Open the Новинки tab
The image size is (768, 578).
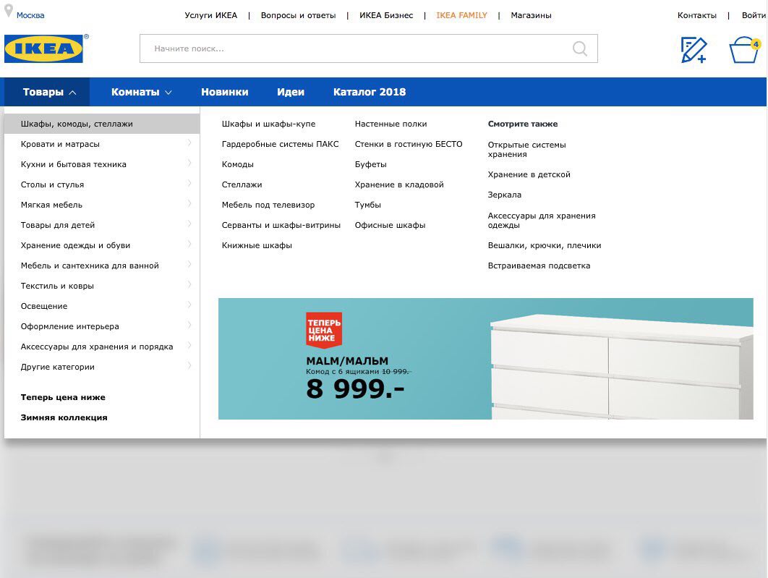click(225, 92)
